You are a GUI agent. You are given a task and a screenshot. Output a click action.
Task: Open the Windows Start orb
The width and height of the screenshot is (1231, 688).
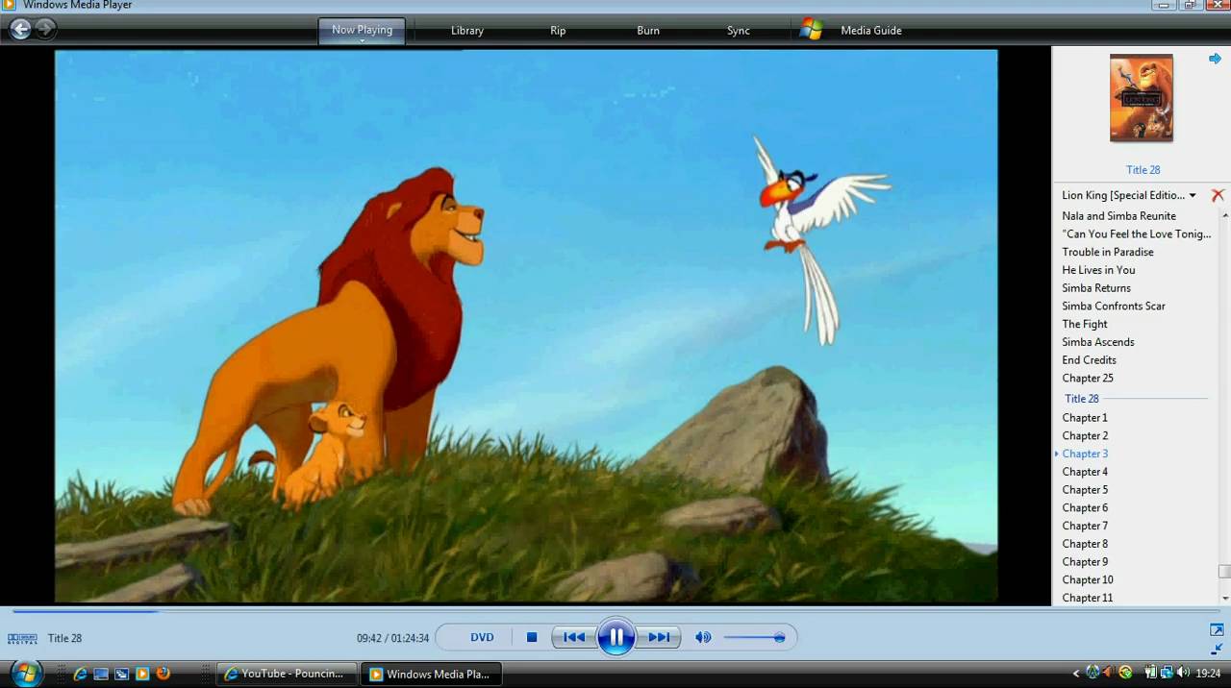click(x=26, y=672)
